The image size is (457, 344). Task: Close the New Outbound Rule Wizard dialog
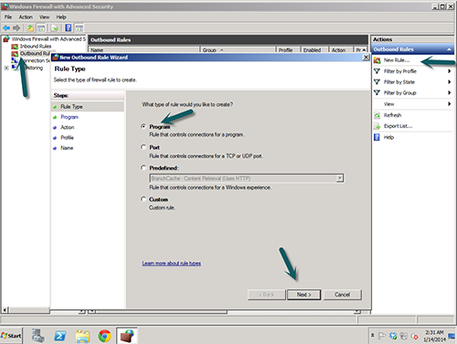pos(366,58)
